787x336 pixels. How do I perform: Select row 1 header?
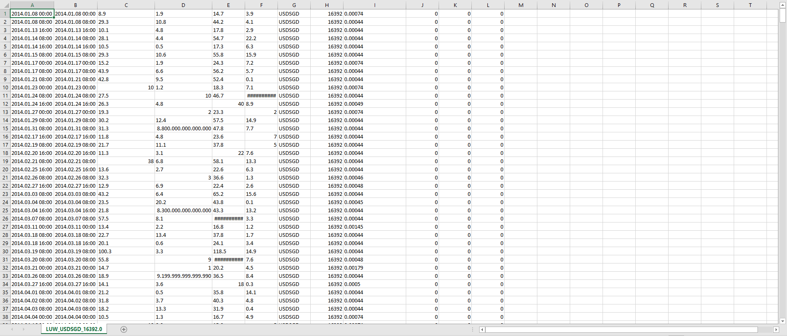[x=5, y=14]
